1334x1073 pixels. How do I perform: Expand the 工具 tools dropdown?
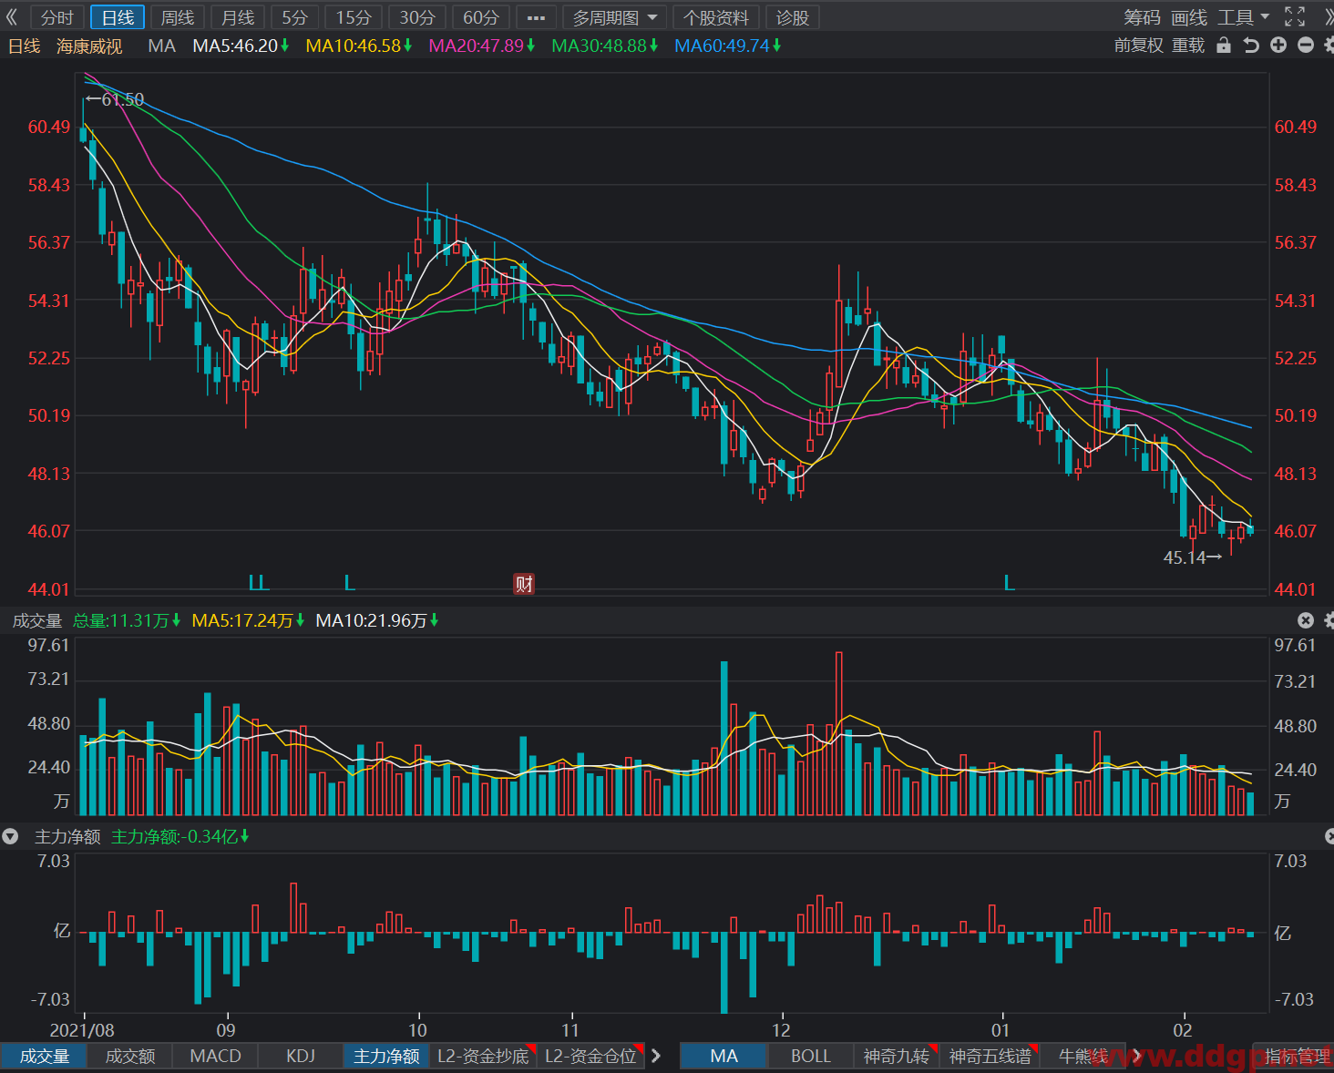tap(1244, 17)
